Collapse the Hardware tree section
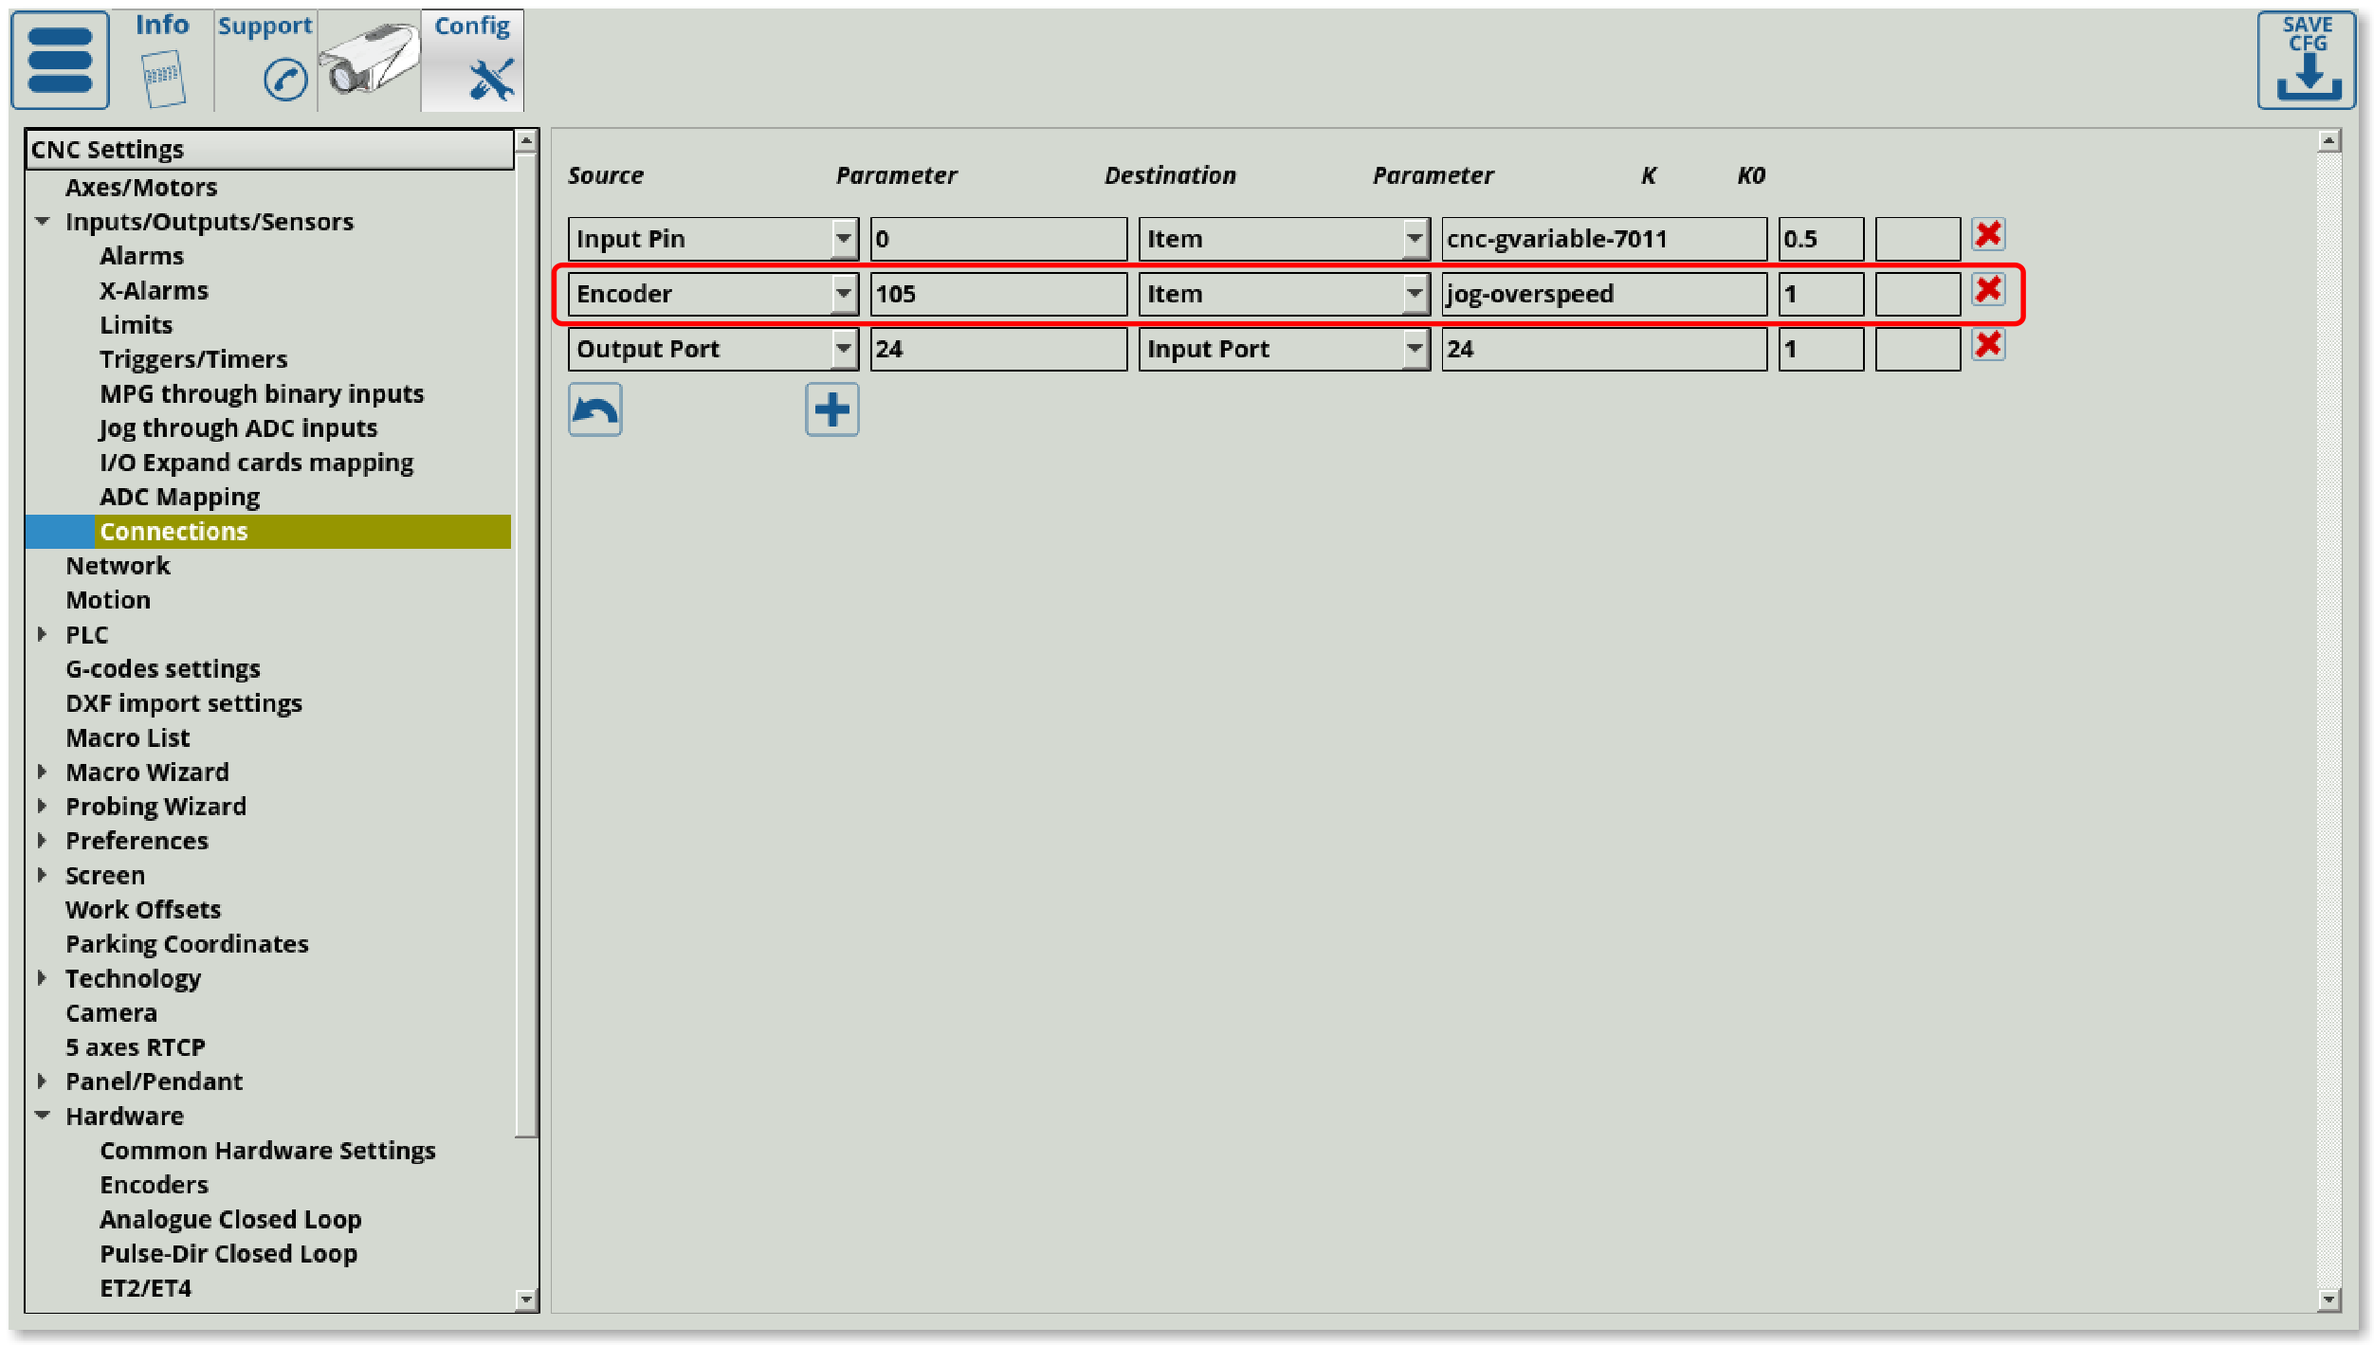This screenshot has width=2374, height=1345. pos(43,1116)
